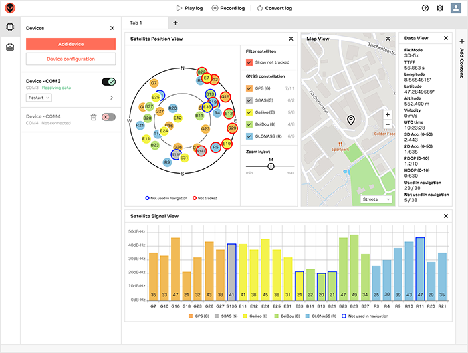Viewport: 468px width, 353px height.
Task: Toggle Device COM3 connection switch
Action: tap(108, 82)
